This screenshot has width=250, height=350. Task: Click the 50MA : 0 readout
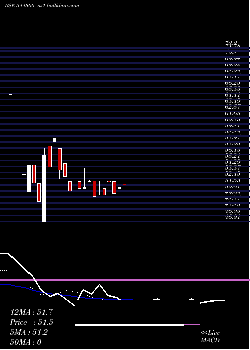[26, 342]
